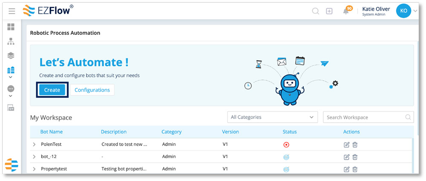Delete the Propertytest bot
Screen dimensions: 426x181
pos(355,170)
